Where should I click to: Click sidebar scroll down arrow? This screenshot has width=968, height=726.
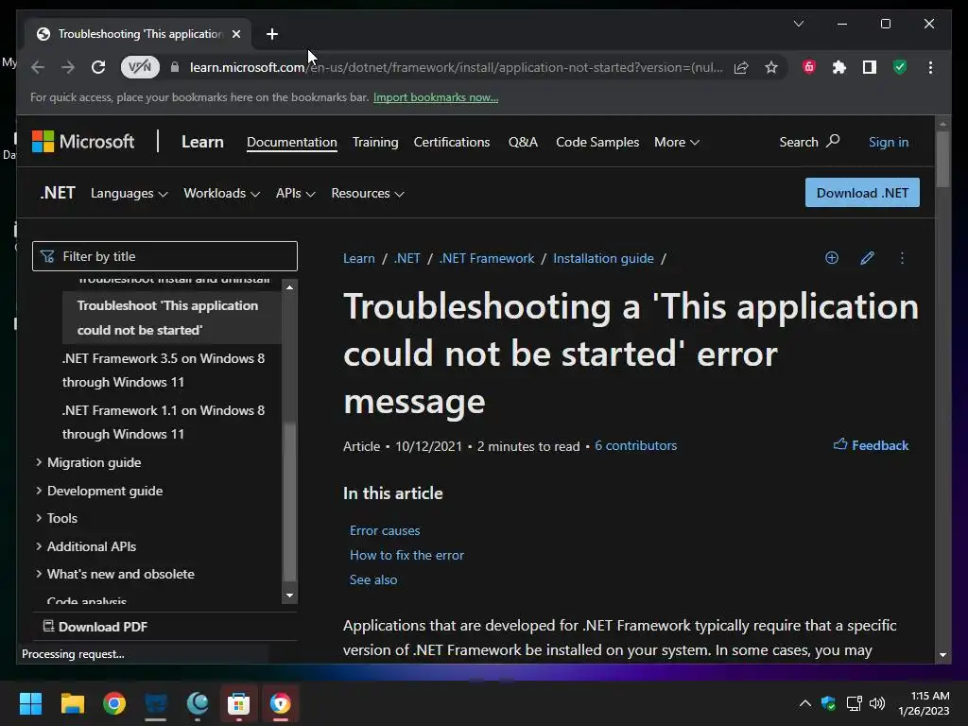click(289, 596)
